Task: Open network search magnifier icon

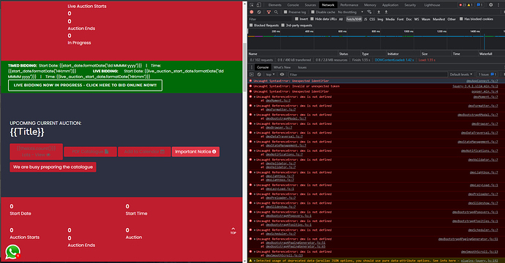Action: coord(276,12)
